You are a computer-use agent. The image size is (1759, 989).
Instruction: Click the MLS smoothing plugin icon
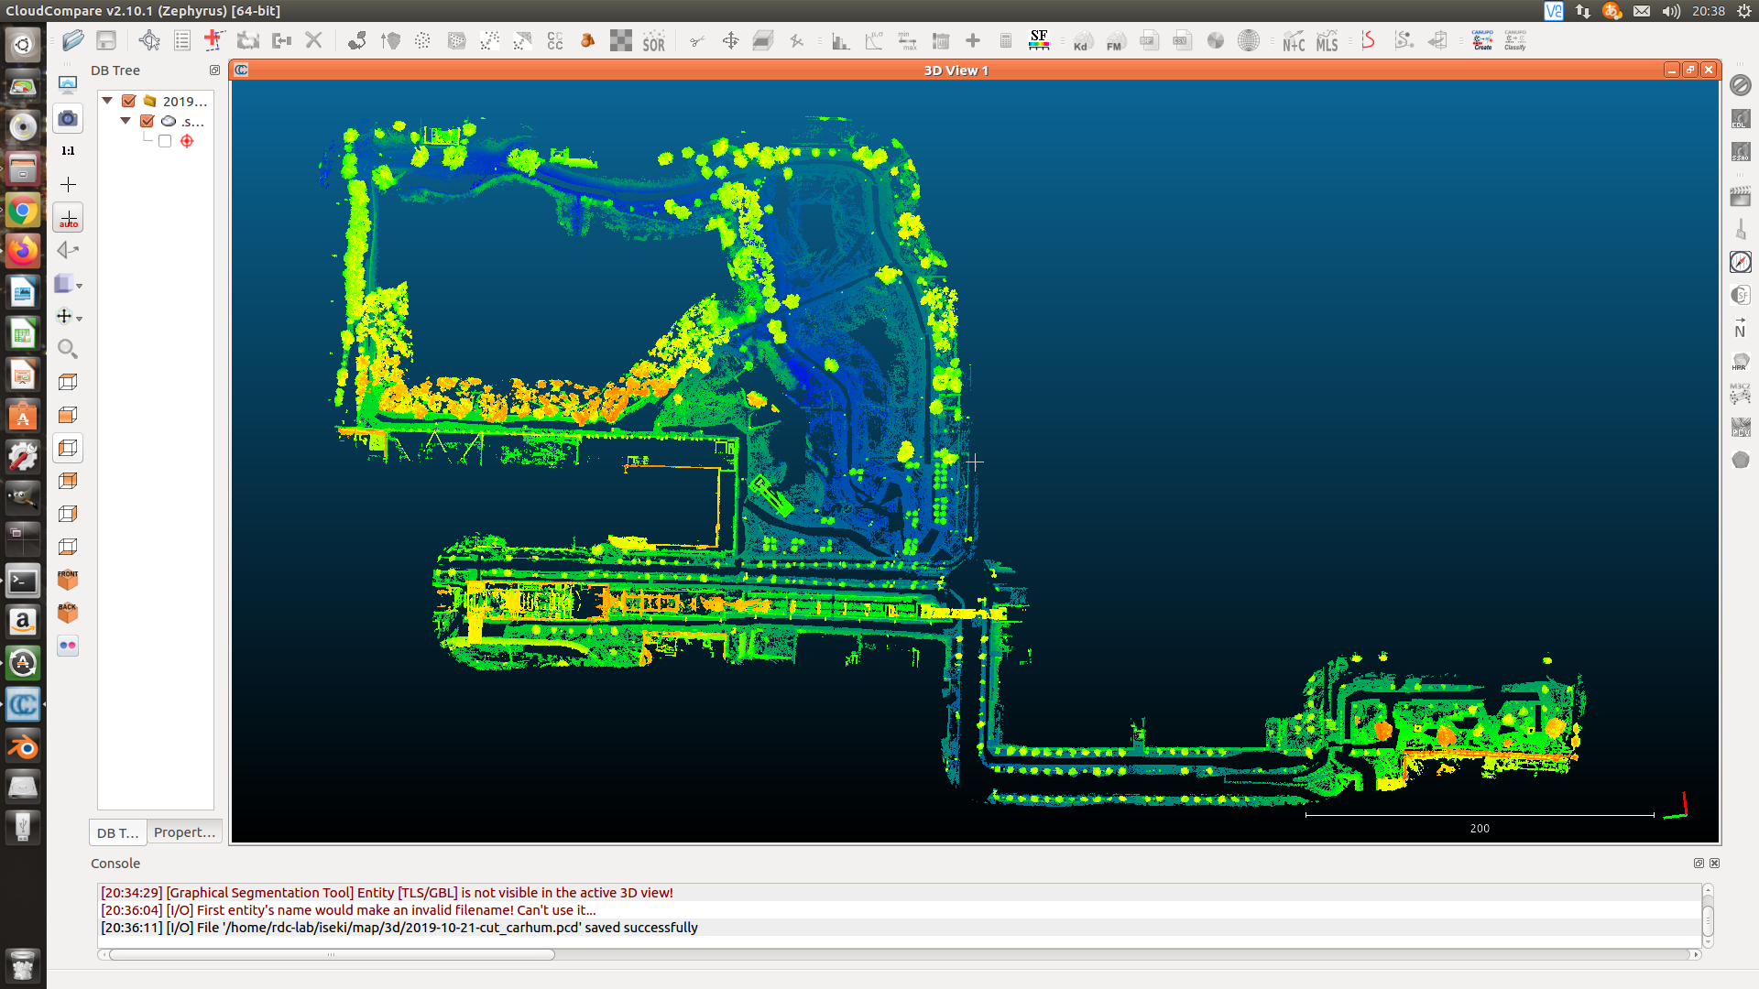[1327, 41]
